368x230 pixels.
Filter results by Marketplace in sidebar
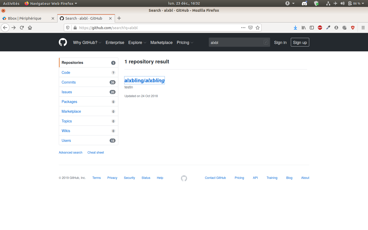tap(88, 111)
